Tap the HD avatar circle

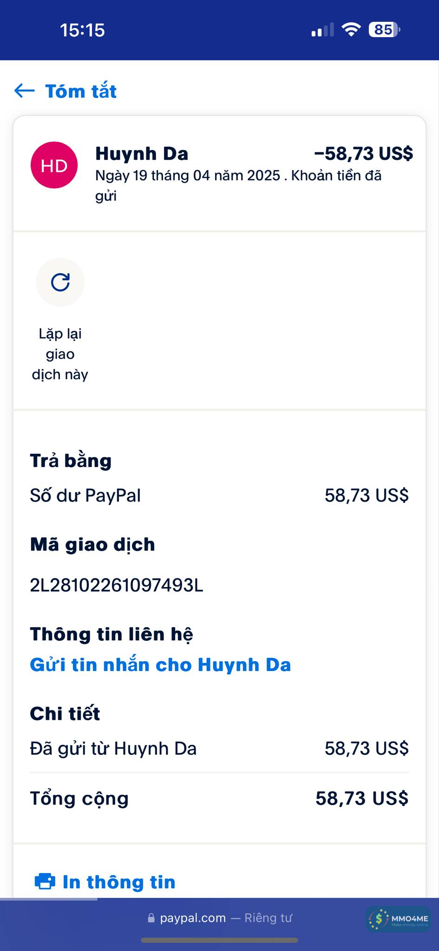[x=54, y=165]
